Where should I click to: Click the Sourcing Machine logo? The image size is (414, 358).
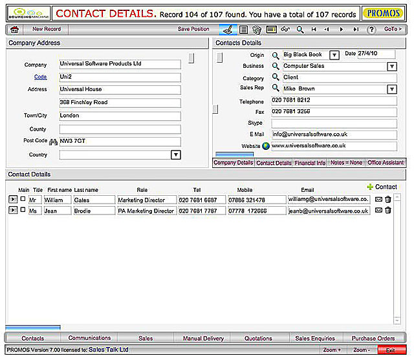pos(28,14)
